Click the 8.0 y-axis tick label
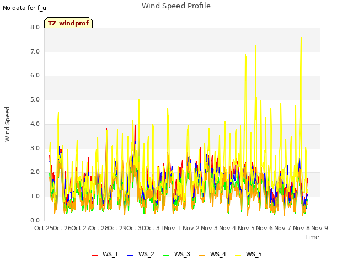Screen dimensions: 353x265 (x=35, y=27)
